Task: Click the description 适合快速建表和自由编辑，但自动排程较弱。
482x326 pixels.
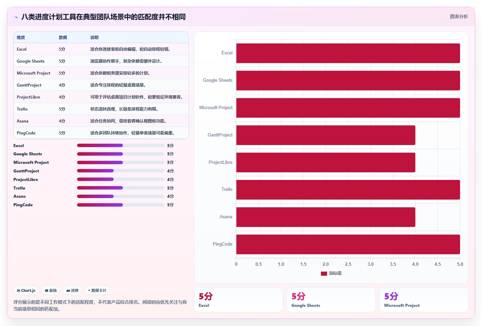Action: [x=130, y=49]
